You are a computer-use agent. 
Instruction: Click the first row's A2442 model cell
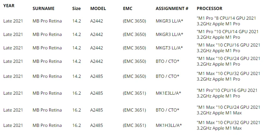coord(97,21)
